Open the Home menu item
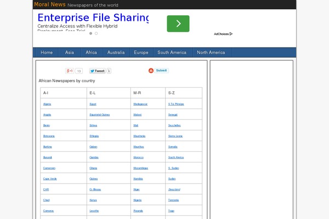 pos(47,53)
